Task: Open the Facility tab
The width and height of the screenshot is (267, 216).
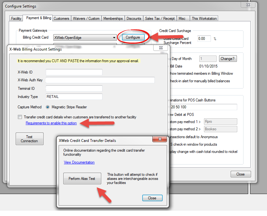Action: [16, 19]
